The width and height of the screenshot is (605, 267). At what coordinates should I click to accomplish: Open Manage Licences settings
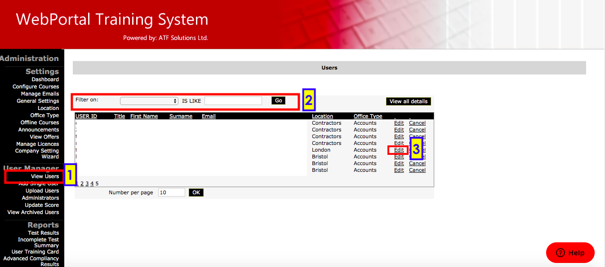tap(37, 144)
